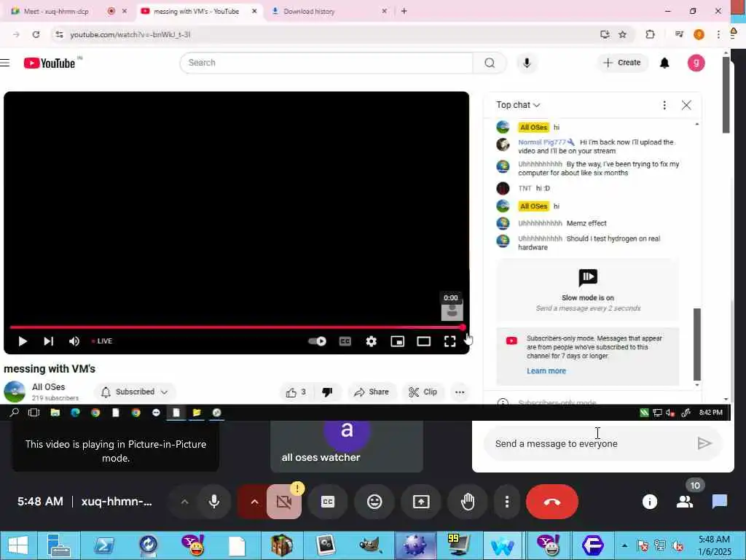Open live chat options menu
The width and height of the screenshot is (746, 560).
click(664, 105)
